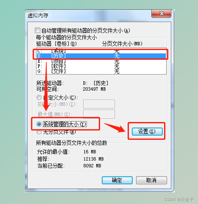Screen dimensions: 198x204
Task: Click the 可用空间 203497 MB value
Action: [x=94, y=89]
